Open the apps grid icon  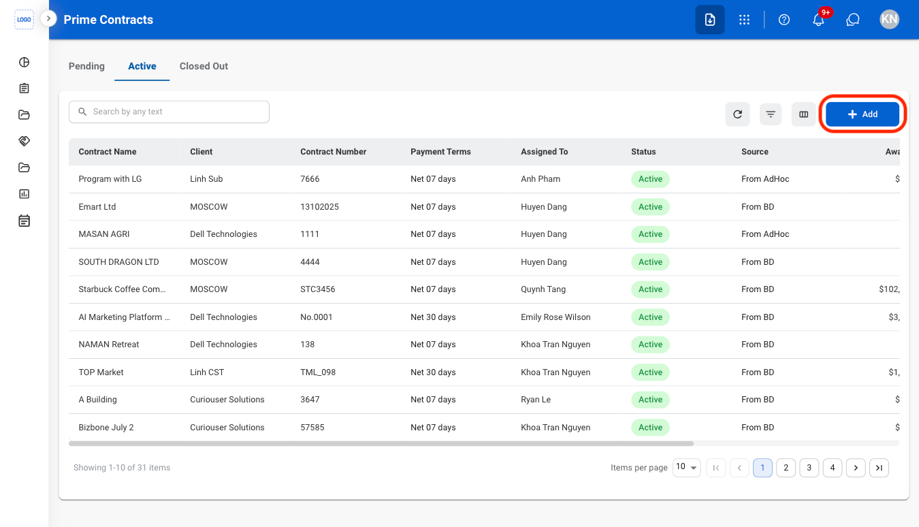(x=744, y=20)
